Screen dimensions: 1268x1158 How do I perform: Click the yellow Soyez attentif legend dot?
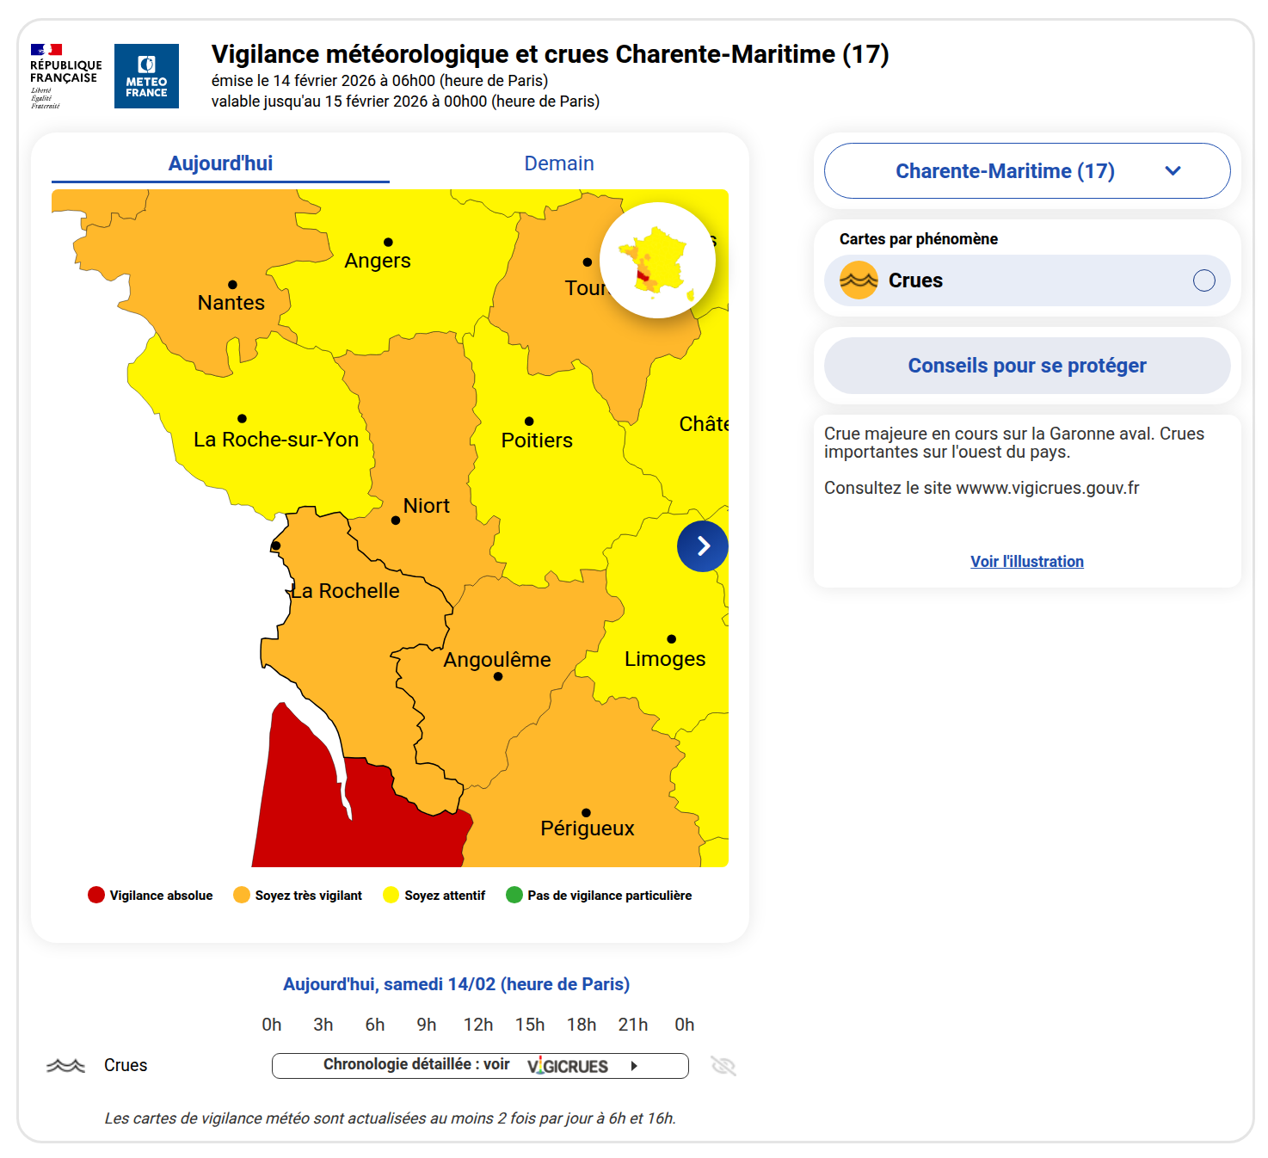390,895
